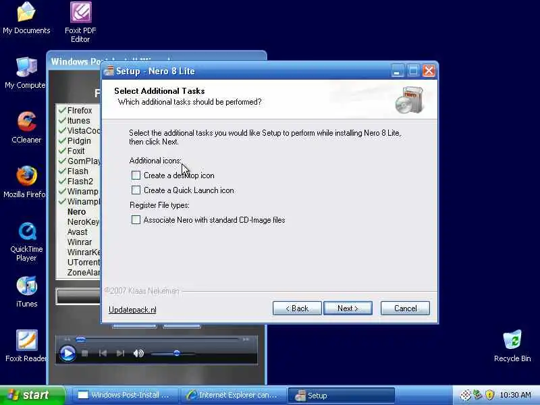Cancel the Nero 8 Lite setup
Image resolution: width=540 pixels, height=405 pixels.
click(405, 308)
